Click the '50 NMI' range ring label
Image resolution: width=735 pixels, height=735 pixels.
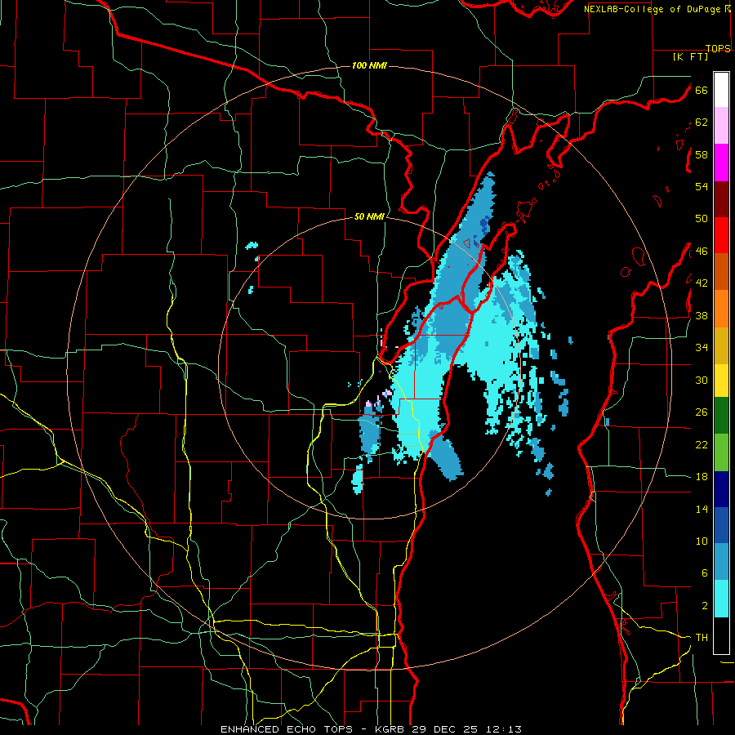tap(369, 216)
